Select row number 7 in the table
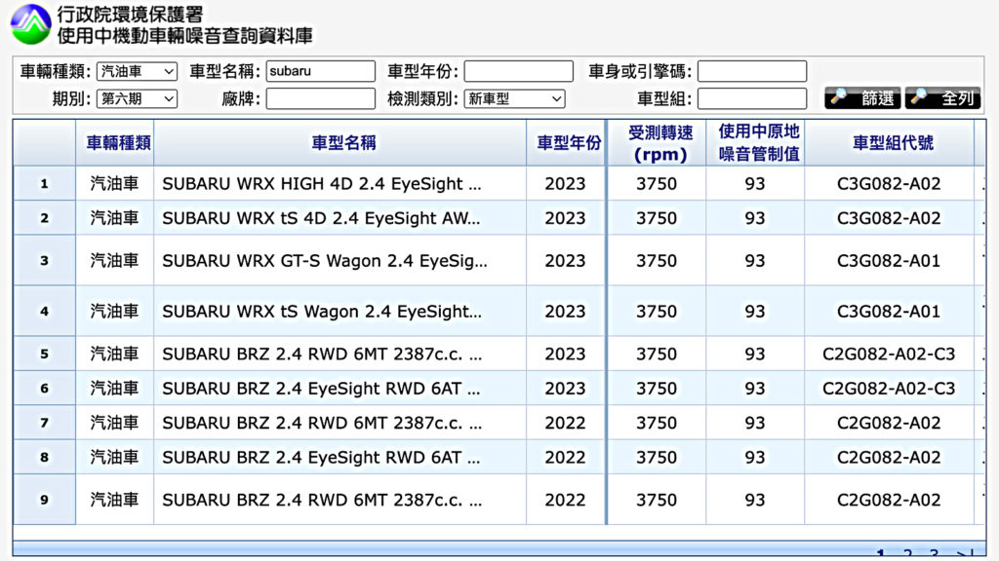999x561 pixels. point(45,423)
